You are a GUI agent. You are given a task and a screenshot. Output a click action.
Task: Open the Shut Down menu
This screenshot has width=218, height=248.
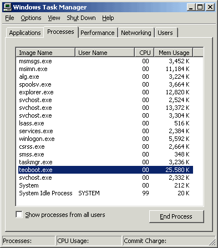click(81, 18)
